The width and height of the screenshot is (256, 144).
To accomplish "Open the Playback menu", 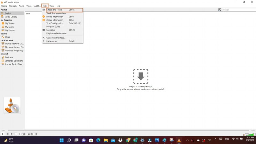I will 13,6.
